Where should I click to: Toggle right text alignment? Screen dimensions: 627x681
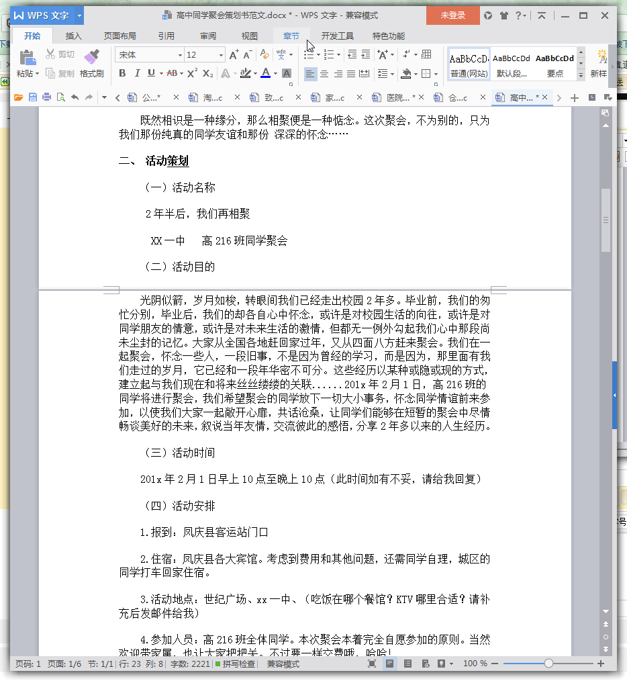tap(338, 74)
